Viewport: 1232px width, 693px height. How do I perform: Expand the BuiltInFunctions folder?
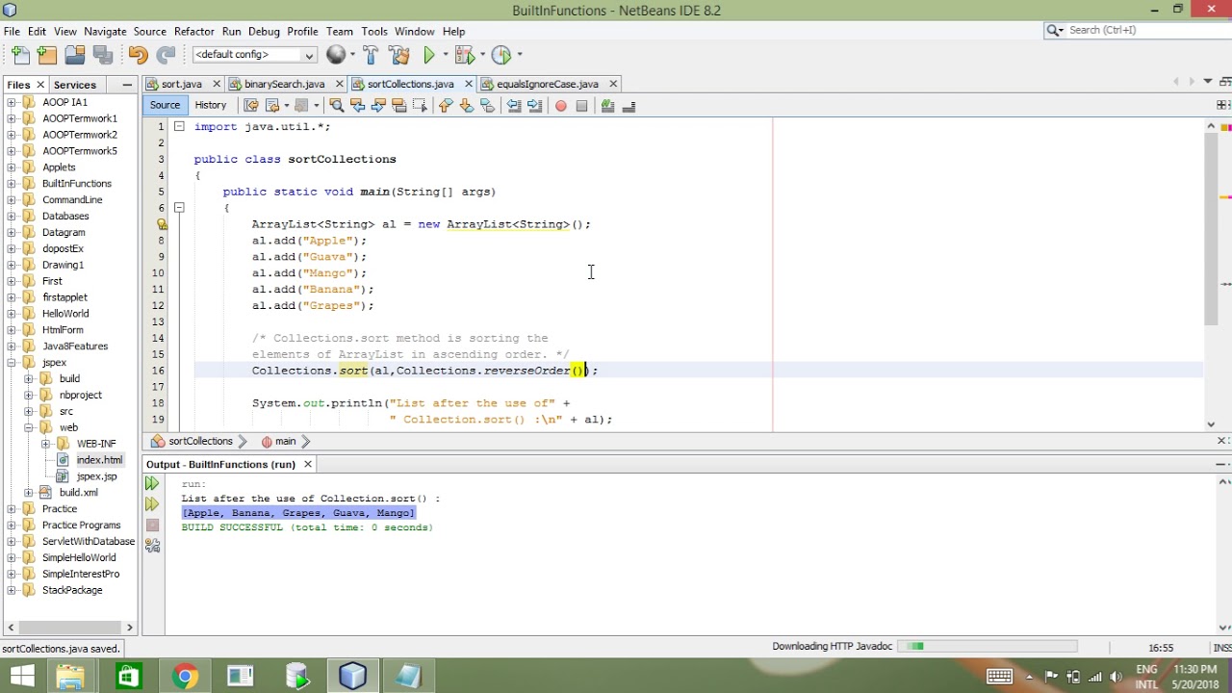tap(12, 184)
